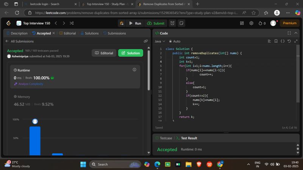Screen dimensions: 303x170
Task: Switch to the Solutions tab
Action: click(89, 33)
